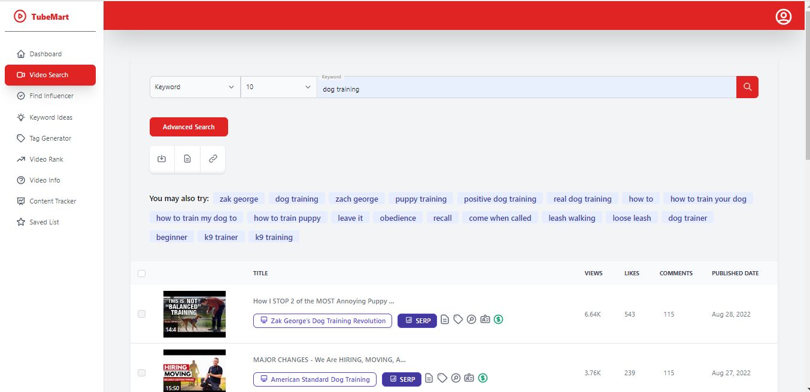Click tag icon in American Standard row

[442, 378]
